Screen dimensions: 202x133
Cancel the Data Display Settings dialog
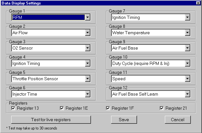point(178,120)
